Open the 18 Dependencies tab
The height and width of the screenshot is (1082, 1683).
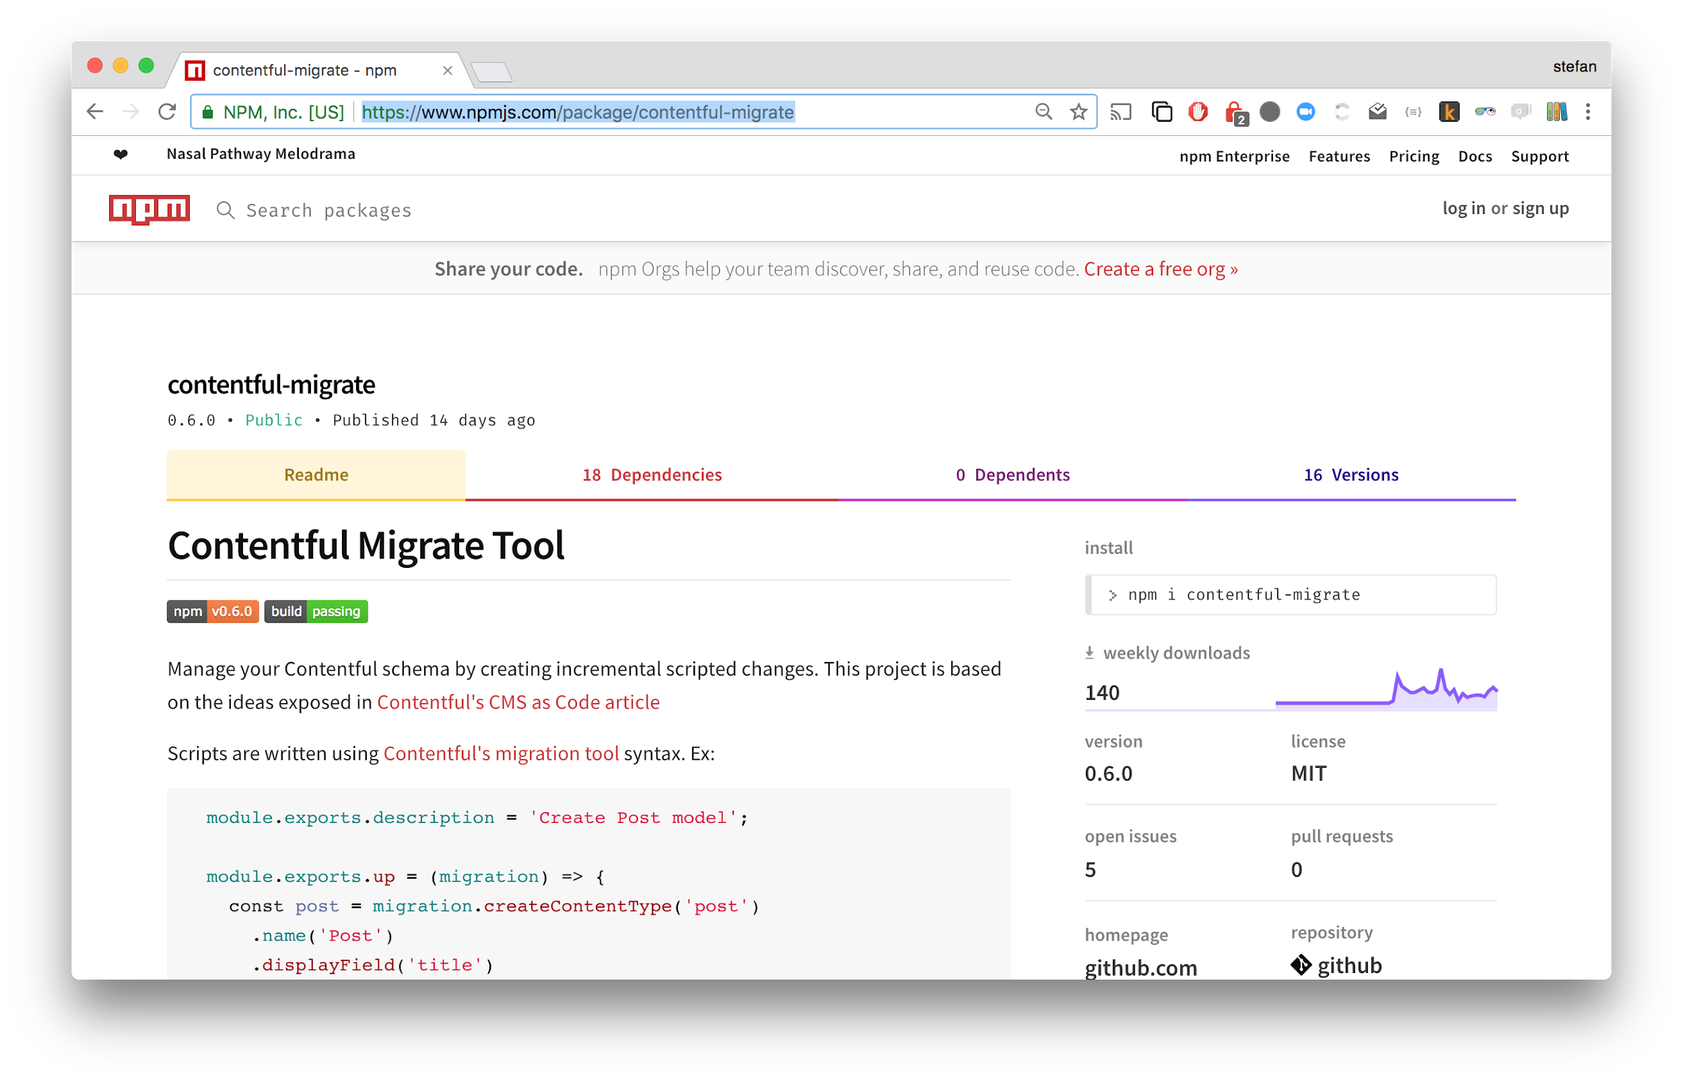tap(652, 475)
